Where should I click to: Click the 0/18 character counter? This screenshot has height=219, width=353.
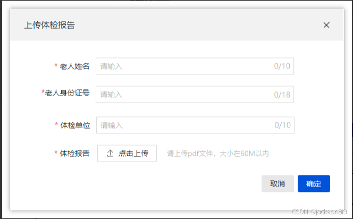coord(282,95)
